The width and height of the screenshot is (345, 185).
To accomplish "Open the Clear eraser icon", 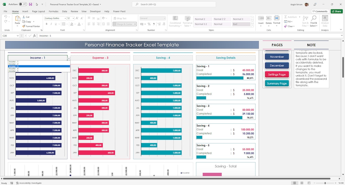I will [286, 26].
